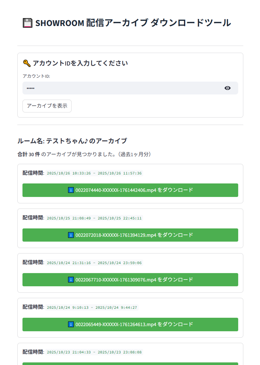Click the ルーム名: テストちゃん♪のアーカイブ heading
The width and height of the screenshot is (260, 365).
coord(72,141)
